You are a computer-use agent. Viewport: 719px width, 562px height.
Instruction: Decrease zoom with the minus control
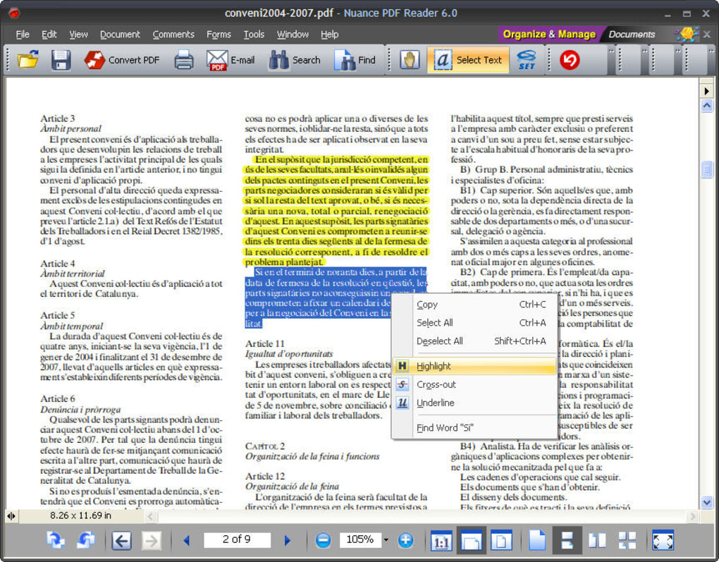pyautogui.click(x=324, y=540)
